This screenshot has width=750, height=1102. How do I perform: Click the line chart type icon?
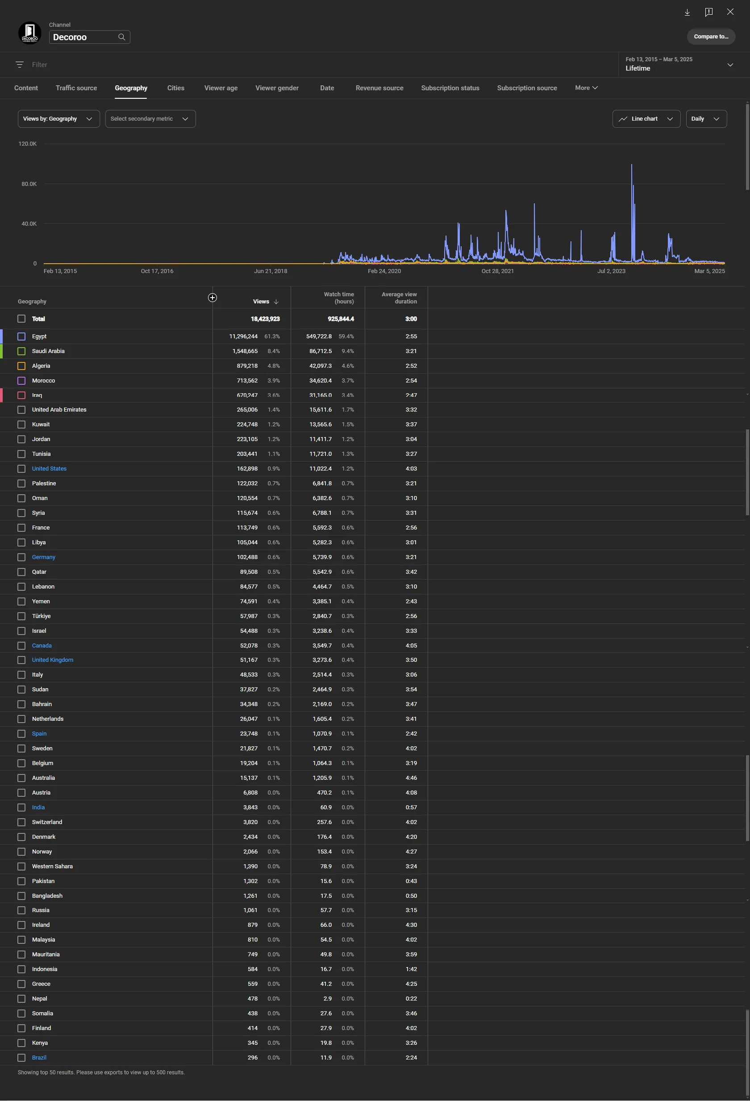coord(623,119)
